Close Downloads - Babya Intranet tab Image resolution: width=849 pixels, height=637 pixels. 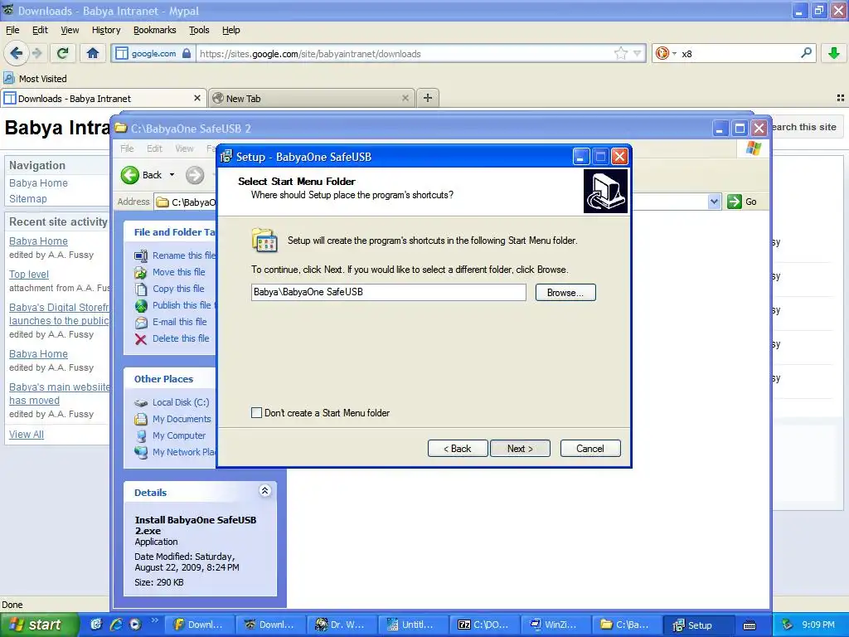(197, 98)
